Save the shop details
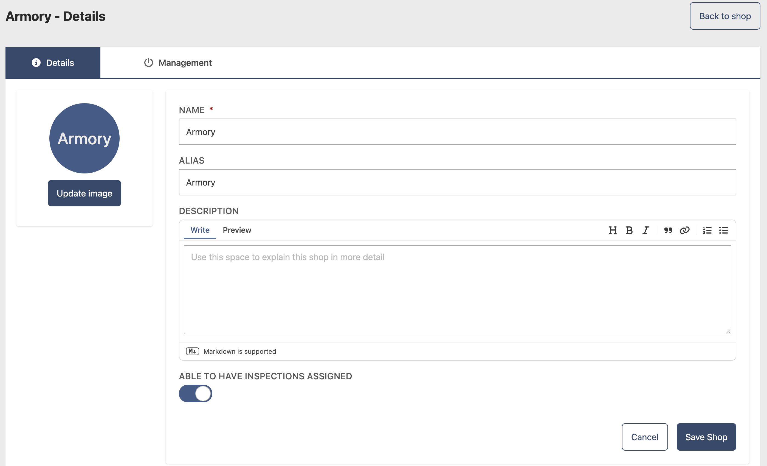 tap(706, 437)
